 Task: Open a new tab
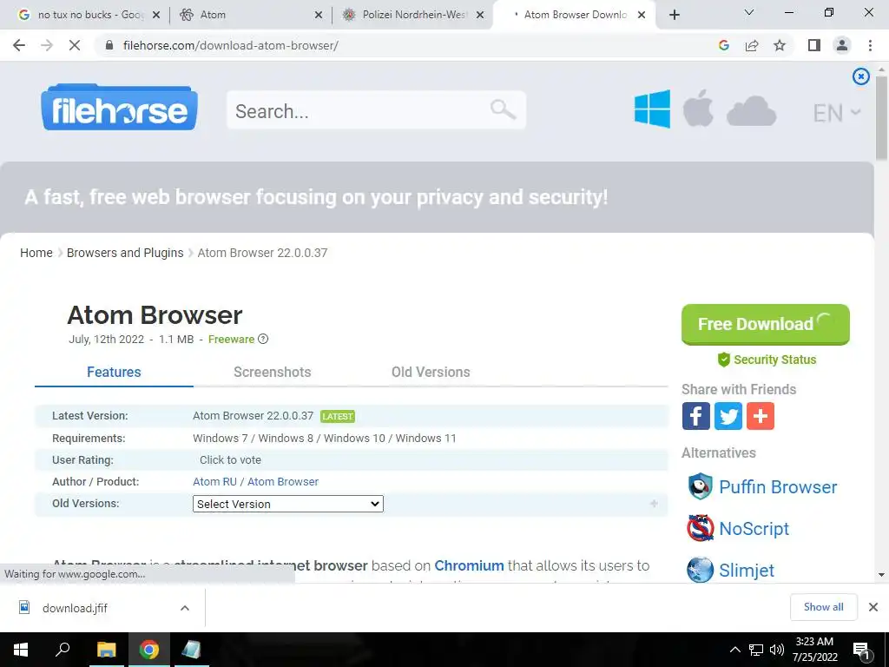point(674,15)
